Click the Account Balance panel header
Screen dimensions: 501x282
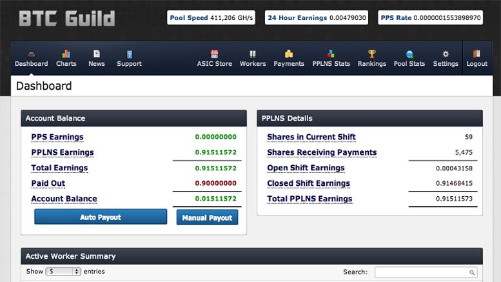coord(134,118)
